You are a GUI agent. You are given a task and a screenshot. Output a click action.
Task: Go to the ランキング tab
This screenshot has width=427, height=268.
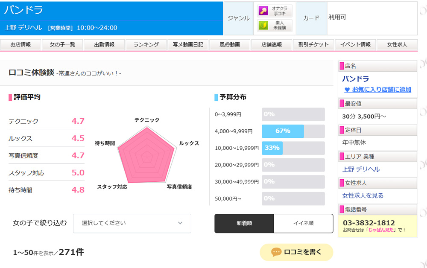click(146, 45)
